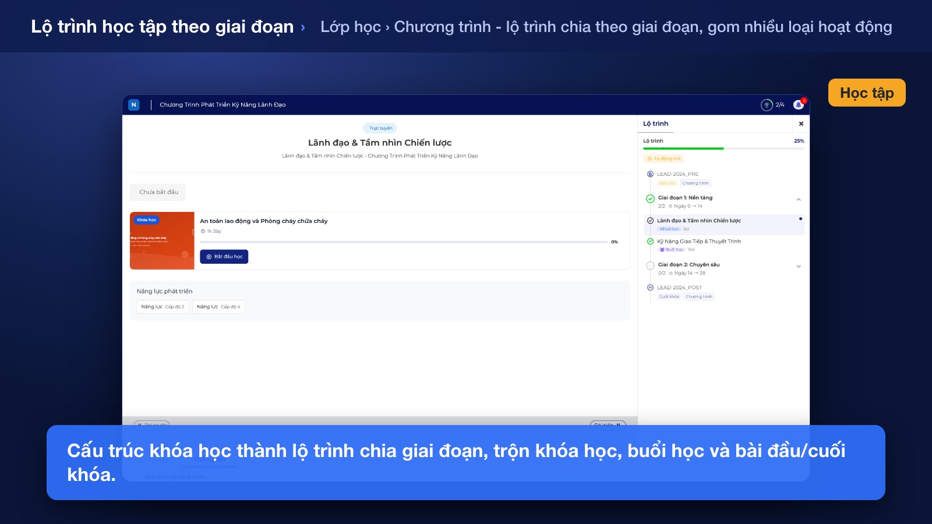
Task: Click the course progress bar showing 0%
Action: pyautogui.click(x=404, y=242)
